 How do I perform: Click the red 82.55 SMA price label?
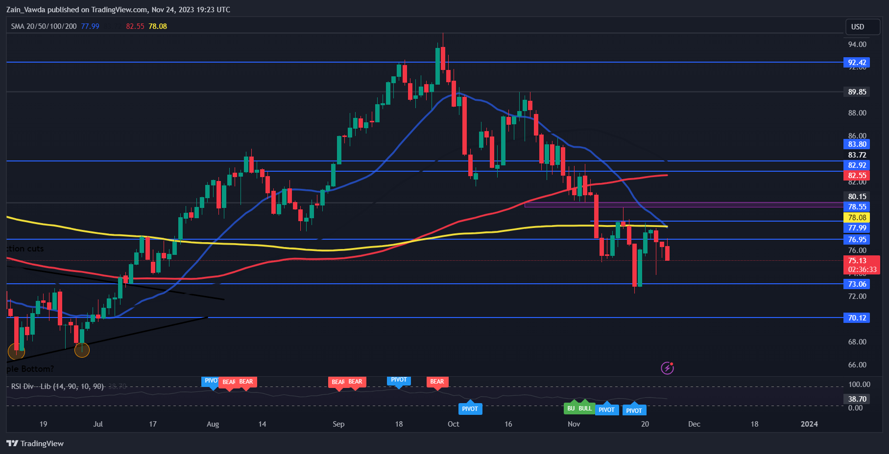(857, 175)
